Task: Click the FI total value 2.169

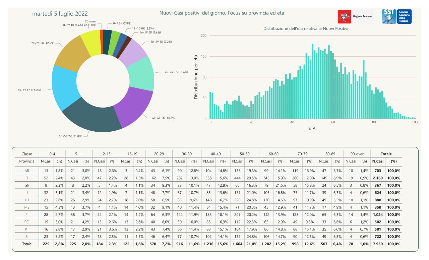Action: click(x=378, y=178)
